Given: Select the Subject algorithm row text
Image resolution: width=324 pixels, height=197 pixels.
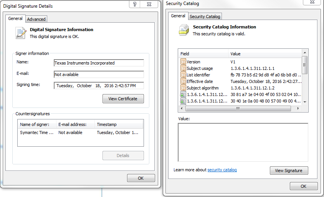Looking at the screenshot, I should click(x=203, y=88).
